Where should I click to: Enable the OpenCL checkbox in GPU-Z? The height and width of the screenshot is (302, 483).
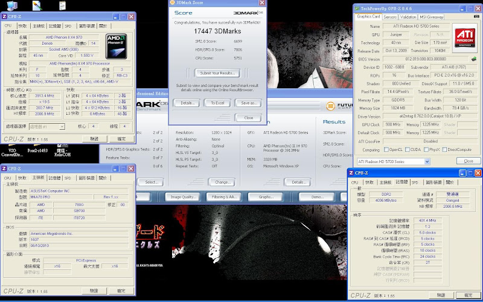pyautogui.click(x=386, y=149)
